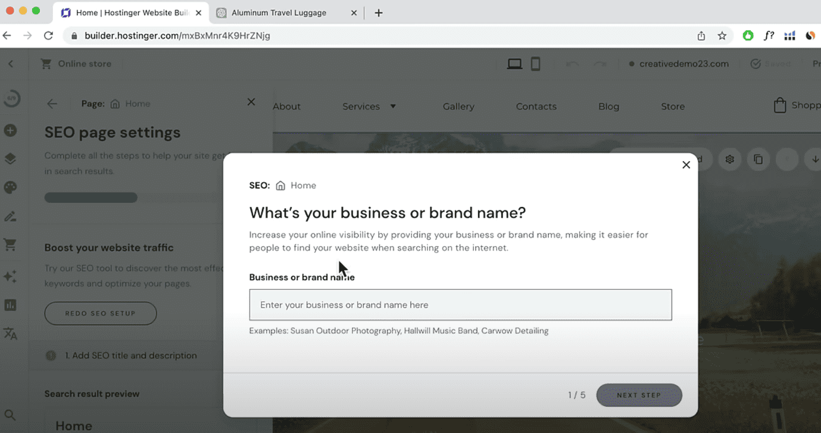Open the creativedemo23.com domain link
This screenshot has width=821, height=433.
pyautogui.click(x=683, y=64)
